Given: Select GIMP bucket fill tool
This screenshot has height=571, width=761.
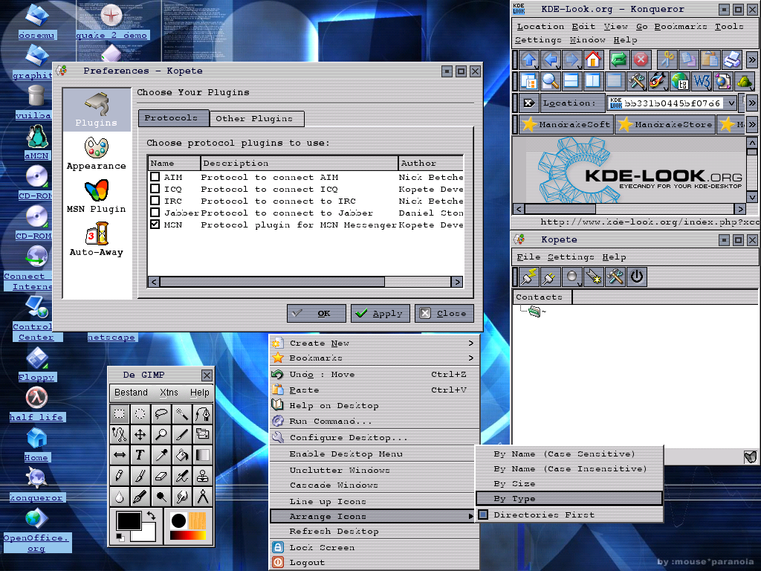Looking at the screenshot, I should point(182,455).
